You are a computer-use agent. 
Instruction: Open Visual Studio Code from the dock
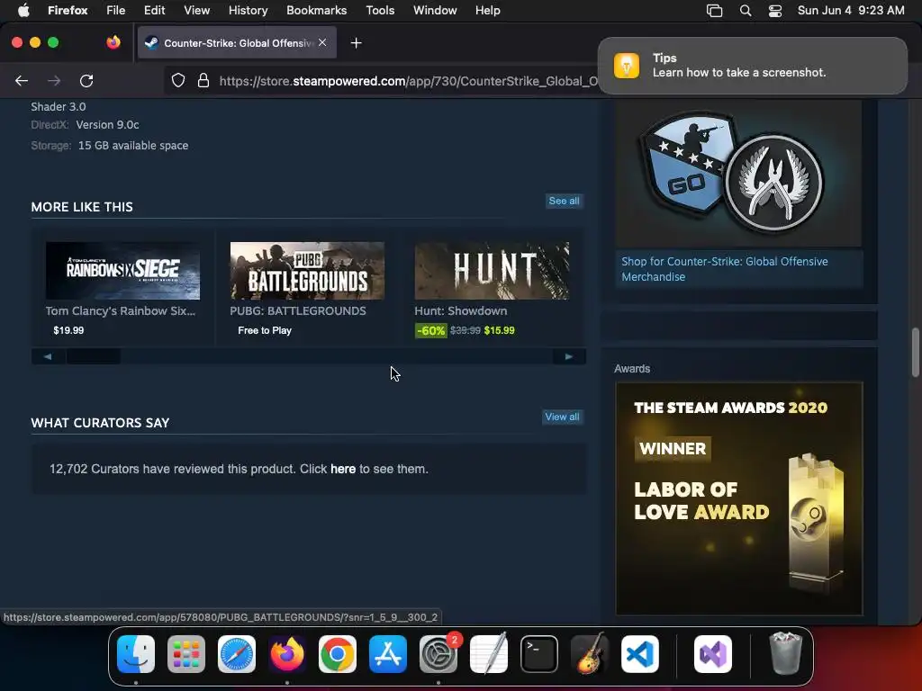point(640,654)
